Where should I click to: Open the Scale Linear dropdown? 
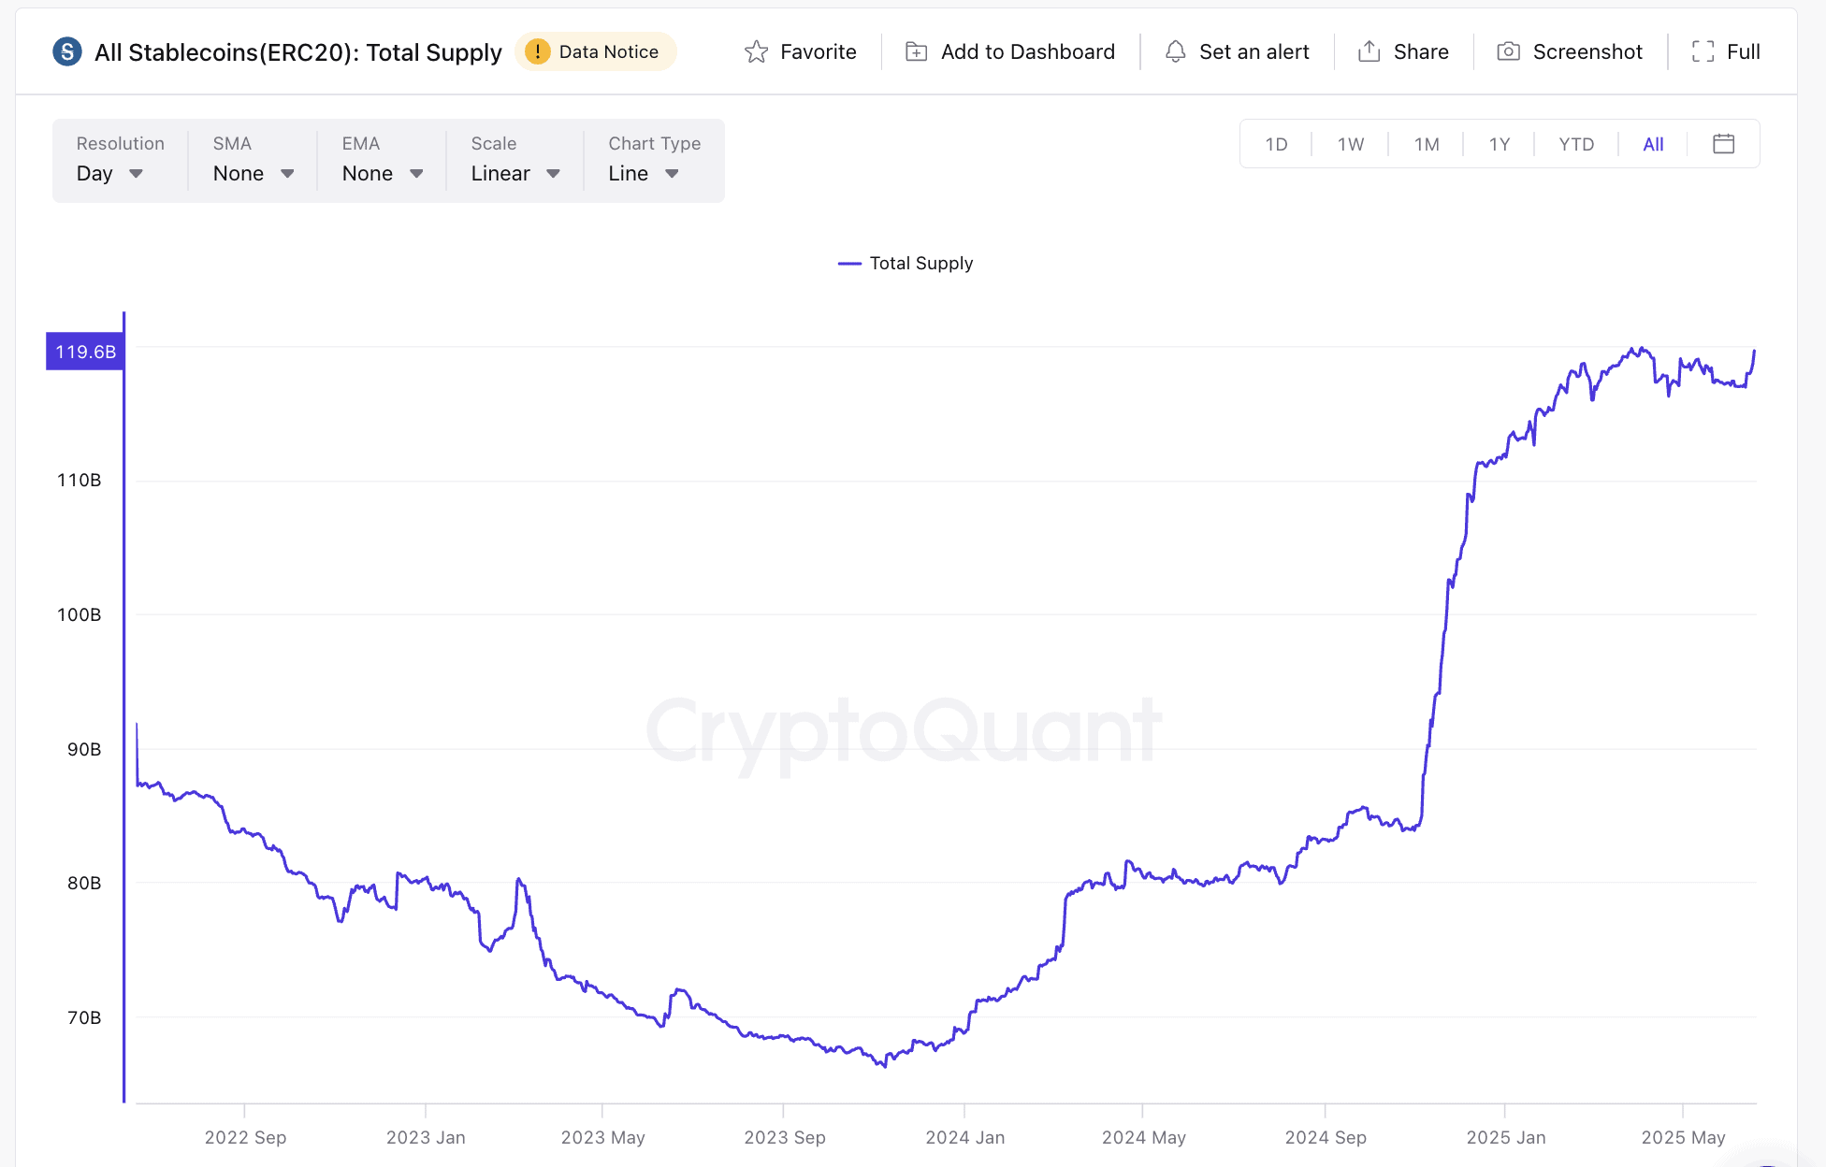515,174
